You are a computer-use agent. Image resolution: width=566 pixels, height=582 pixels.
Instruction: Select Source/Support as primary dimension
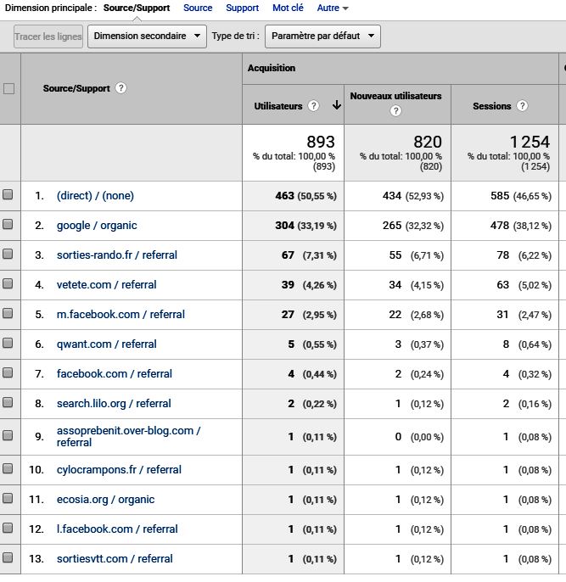coord(137,8)
